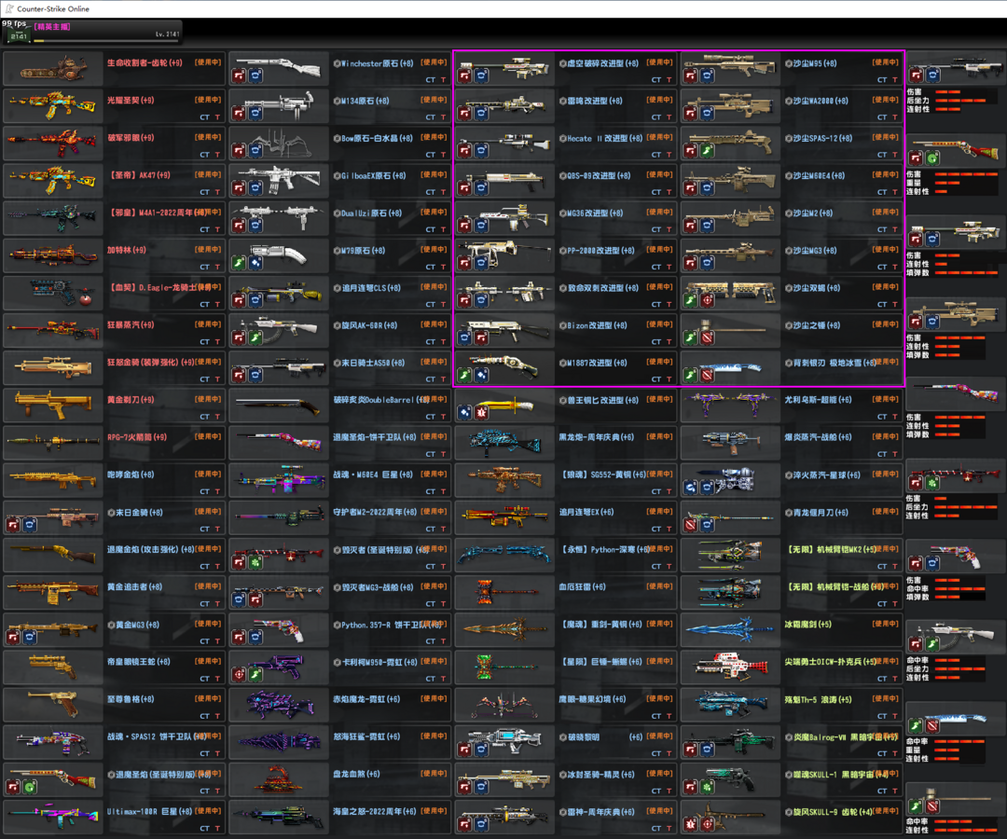Click [使用中] status on 沙尘MG3 row

886,250
